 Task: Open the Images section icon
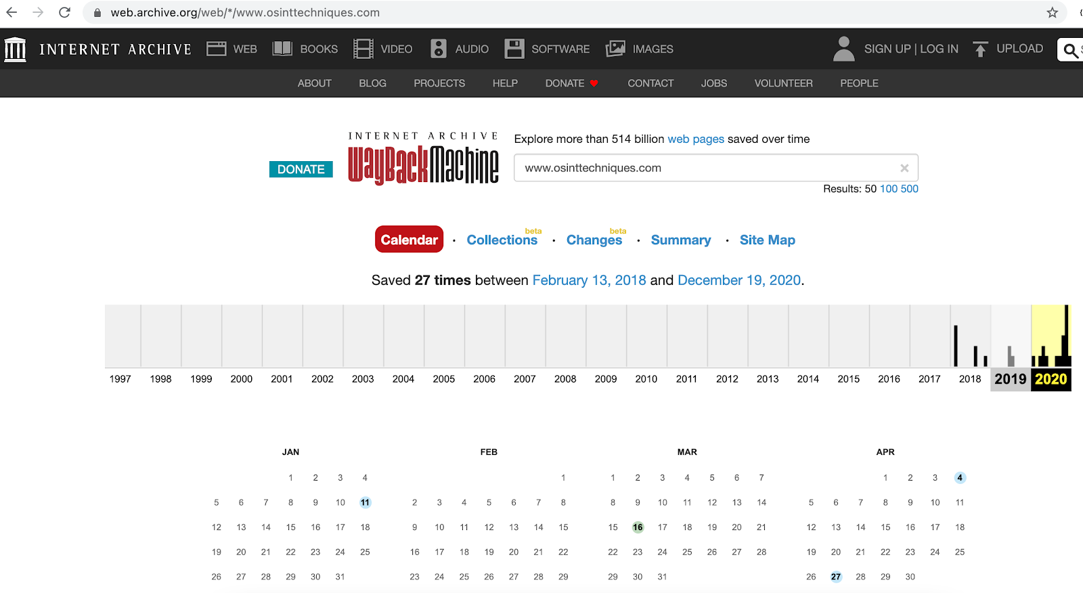[615, 49]
